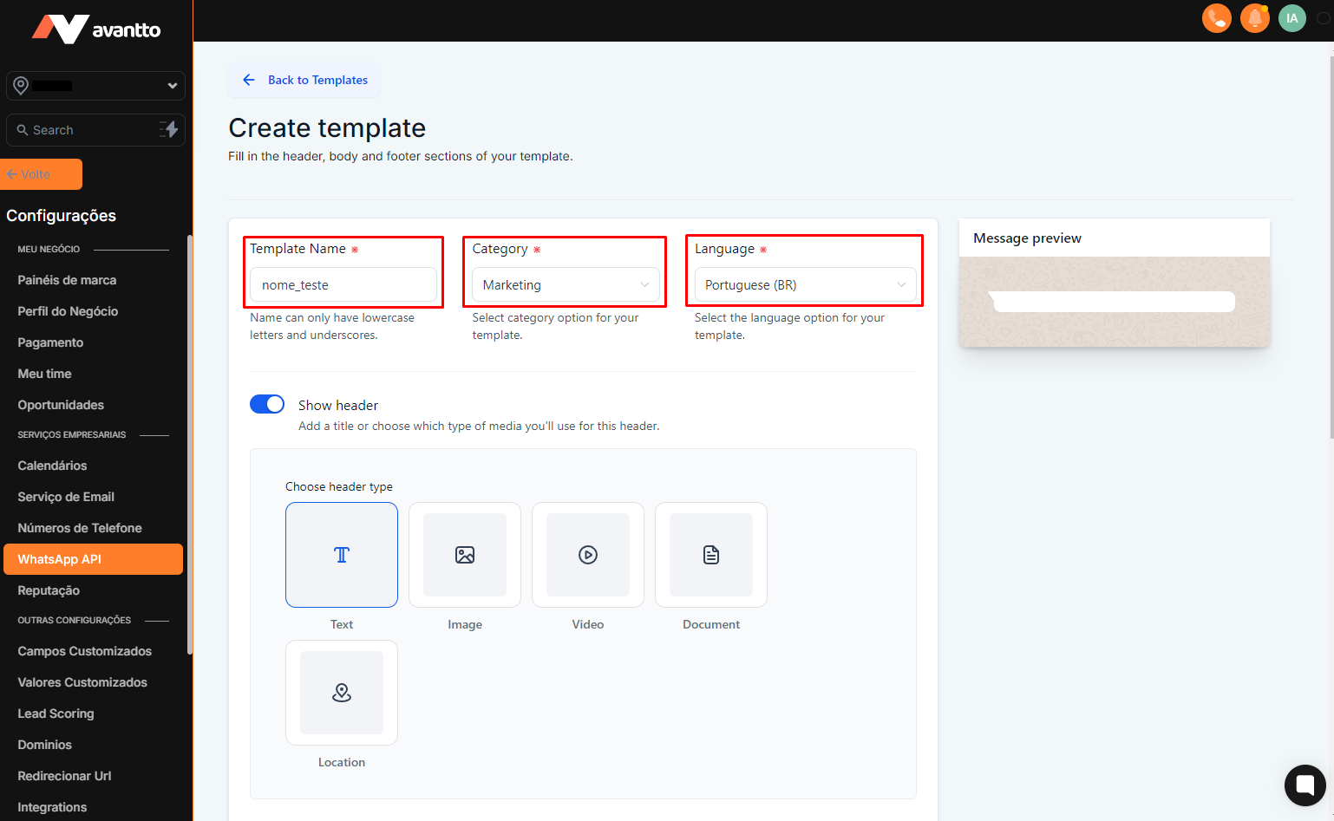Open the chat widget bubble
The width and height of the screenshot is (1334, 821).
tap(1305, 785)
